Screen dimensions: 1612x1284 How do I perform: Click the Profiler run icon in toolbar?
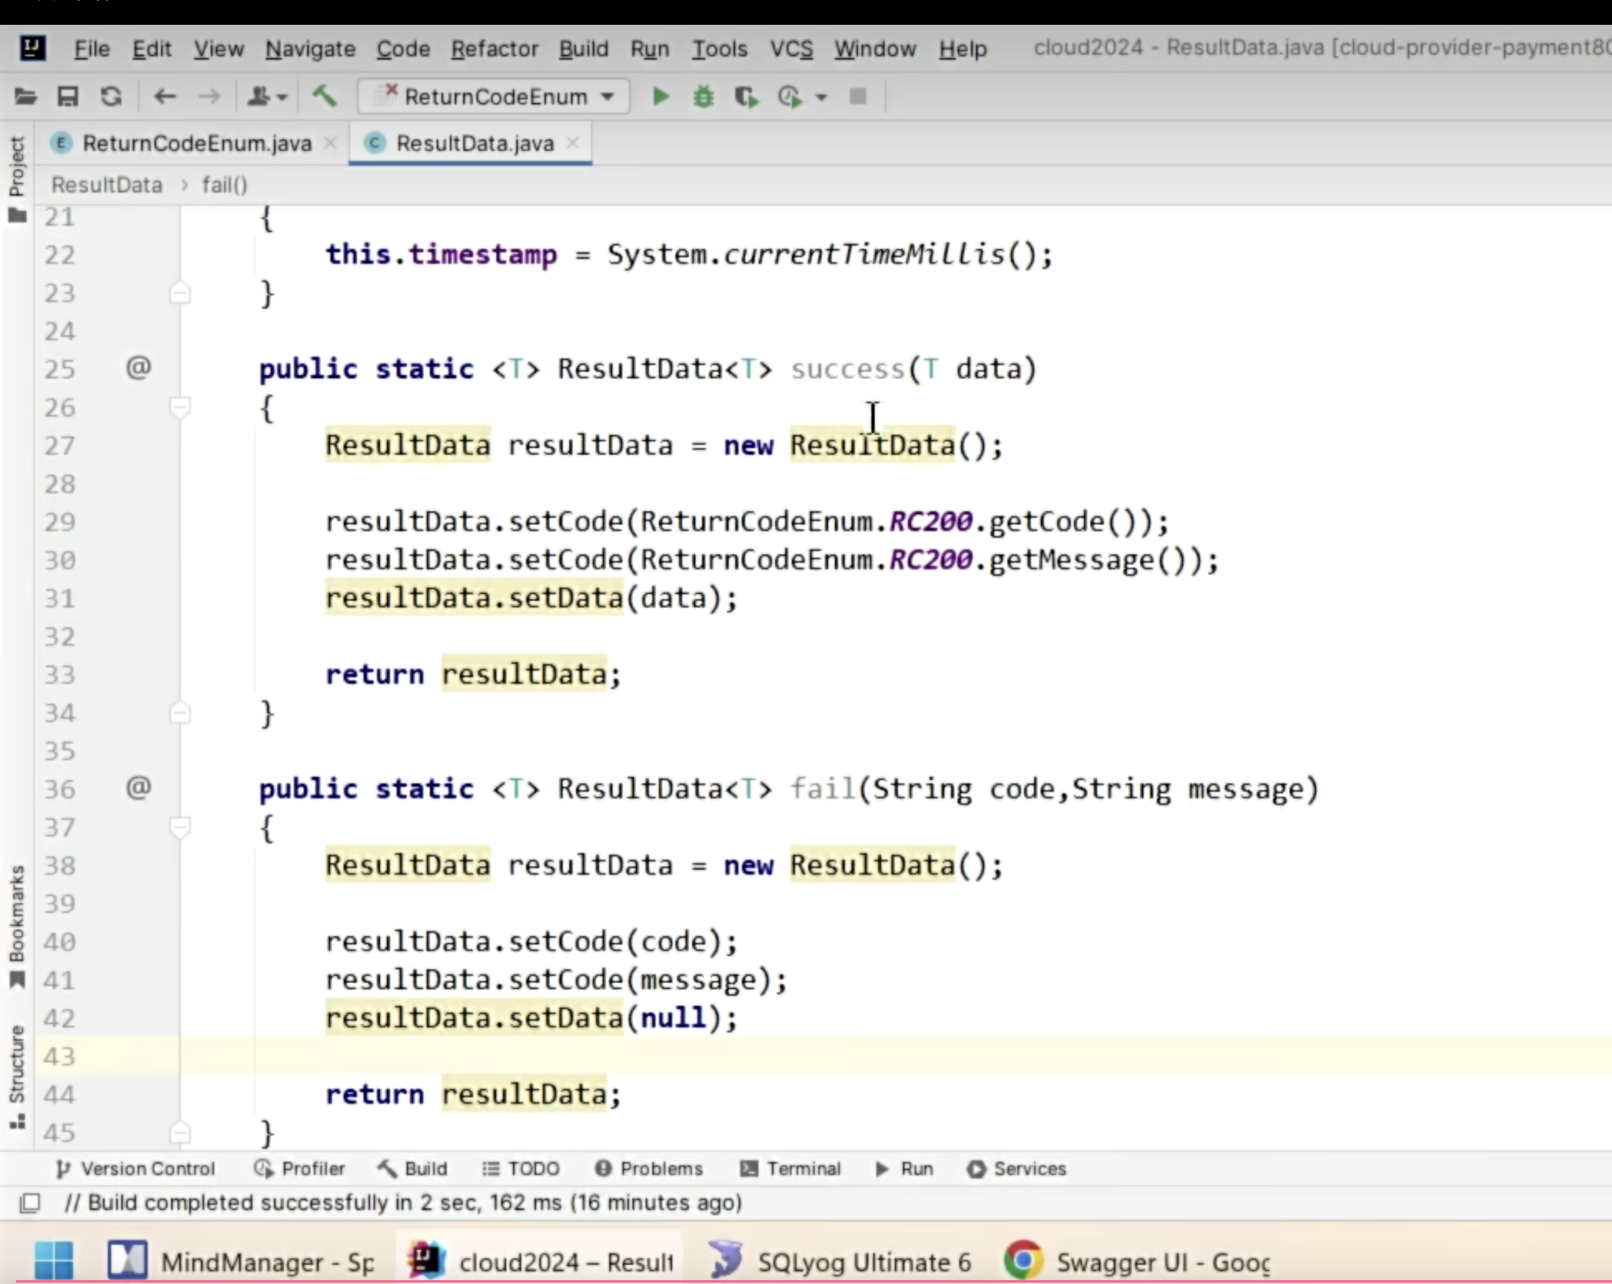(790, 97)
